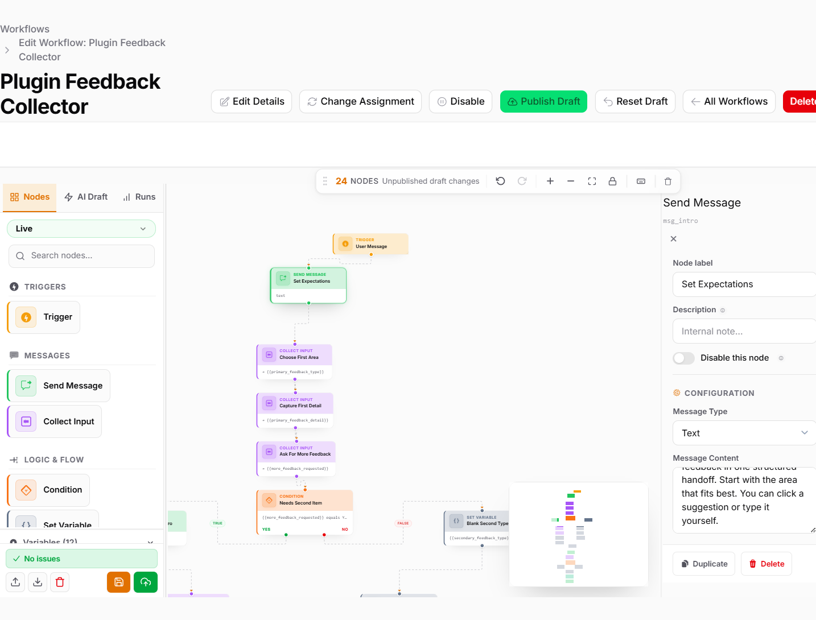Switch to the AI Draft tab
The width and height of the screenshot is (816, 620).
point(86,197)
